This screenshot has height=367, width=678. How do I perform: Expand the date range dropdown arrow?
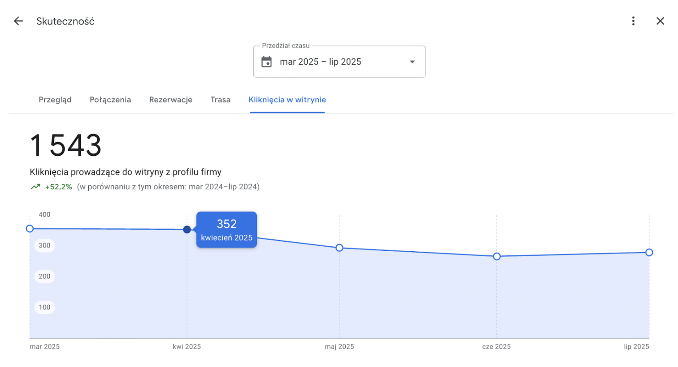[412, 62]
